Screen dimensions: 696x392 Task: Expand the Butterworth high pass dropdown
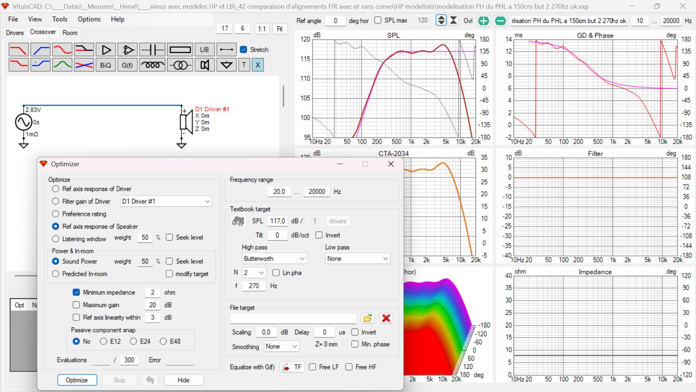[274, 259]
